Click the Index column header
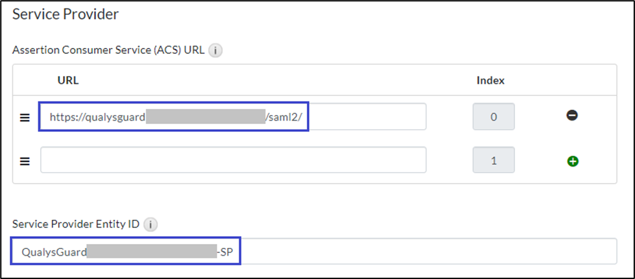Screen dimensions: 635x279 click(490, 80)
